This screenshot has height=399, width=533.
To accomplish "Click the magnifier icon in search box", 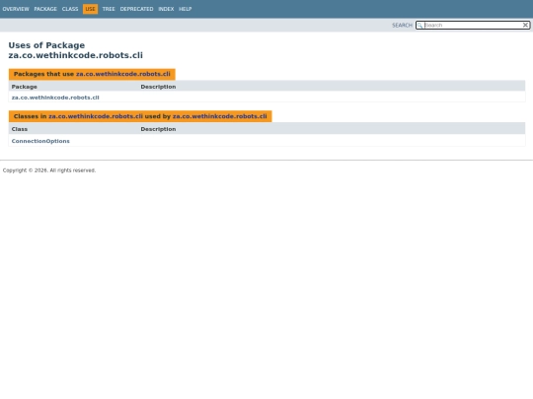I will tap(420, 25).
